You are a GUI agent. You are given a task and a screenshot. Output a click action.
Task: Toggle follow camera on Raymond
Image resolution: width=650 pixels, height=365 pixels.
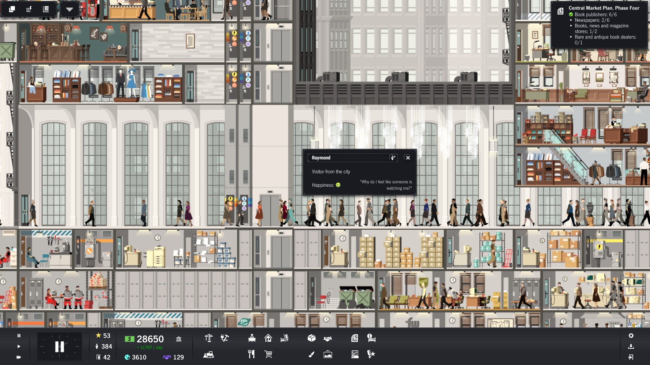pyautogui.click(x=393, y=158)
